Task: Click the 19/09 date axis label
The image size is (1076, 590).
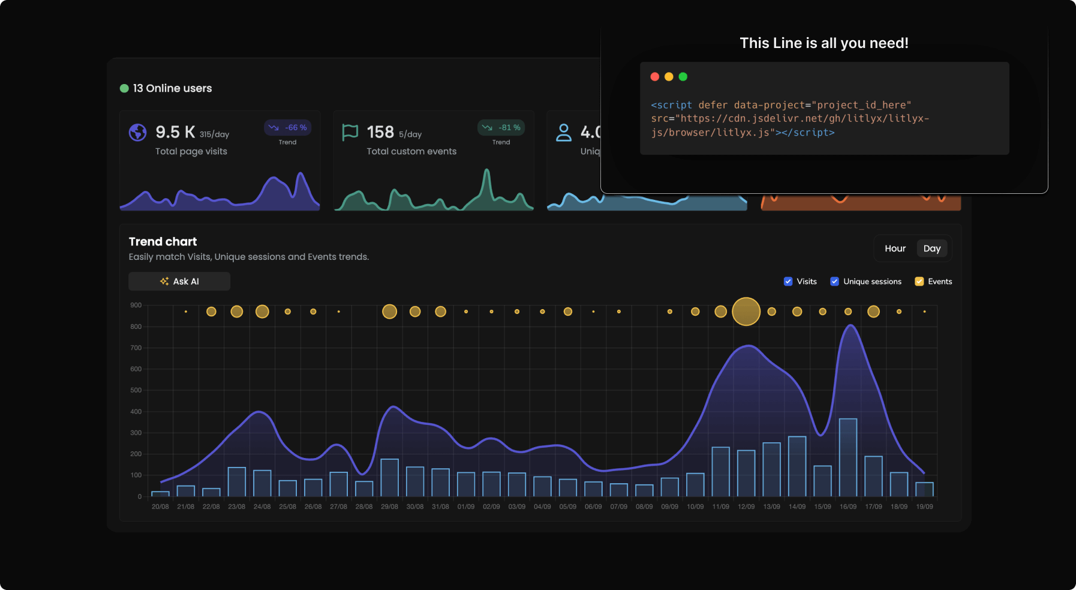Action: [924, 507]
